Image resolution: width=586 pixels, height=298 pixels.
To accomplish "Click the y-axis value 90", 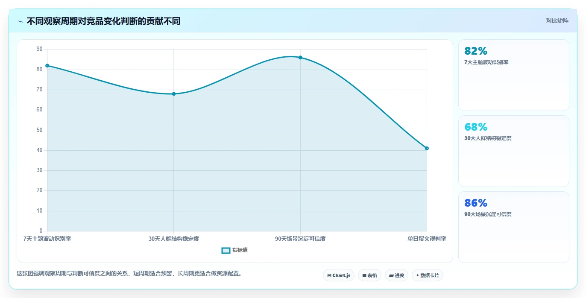I will (x=40, y=49).
